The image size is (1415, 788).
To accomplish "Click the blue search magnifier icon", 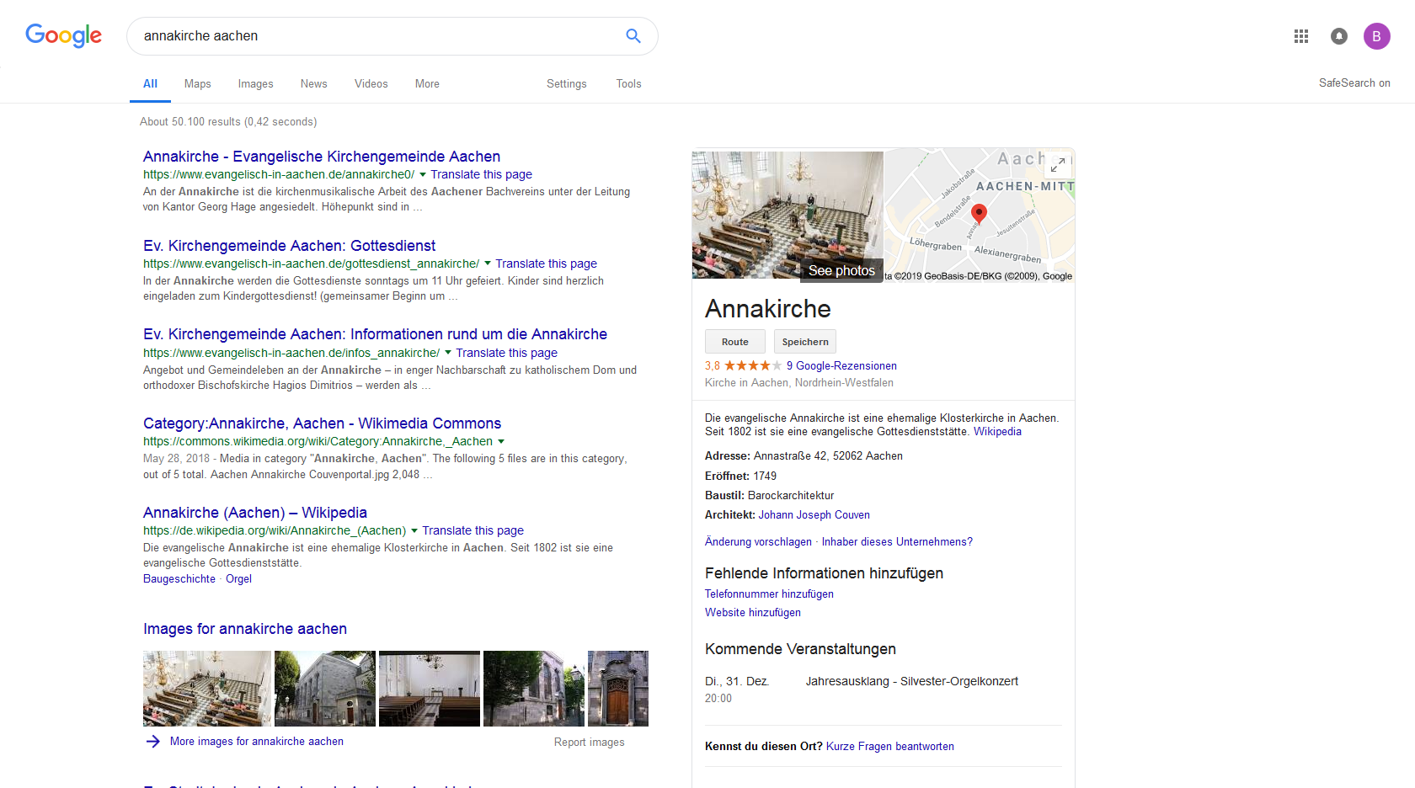I will (633, 35).
